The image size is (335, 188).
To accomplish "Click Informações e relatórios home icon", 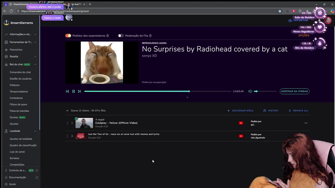I will (6, 34).
